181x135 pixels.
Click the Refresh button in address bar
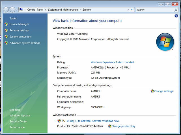coord(132,10)
